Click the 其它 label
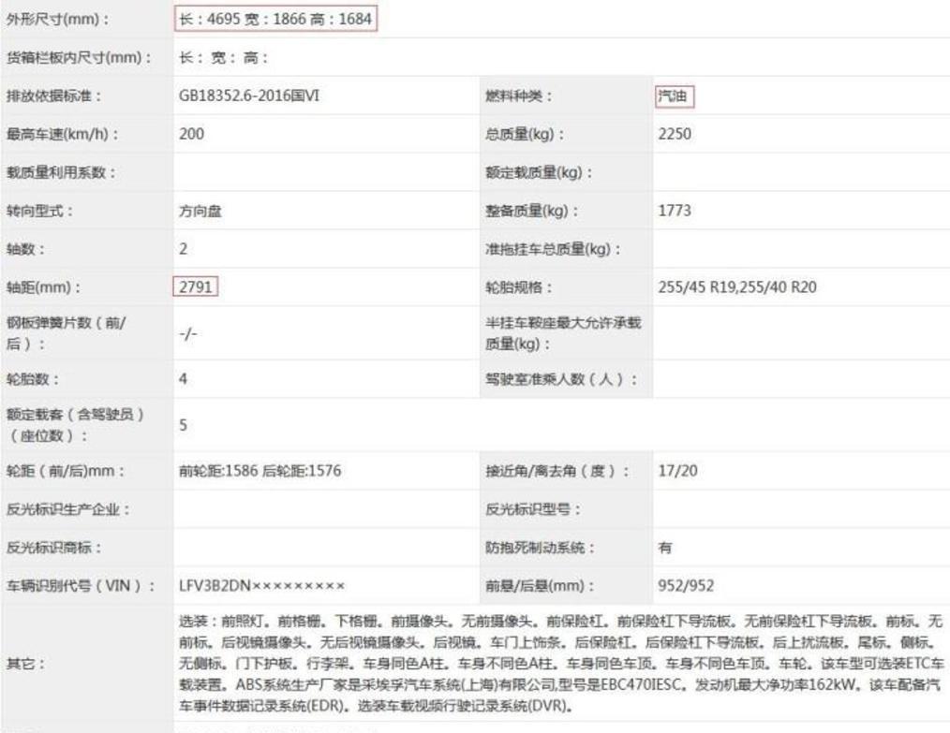 click(x=25, y=664)
